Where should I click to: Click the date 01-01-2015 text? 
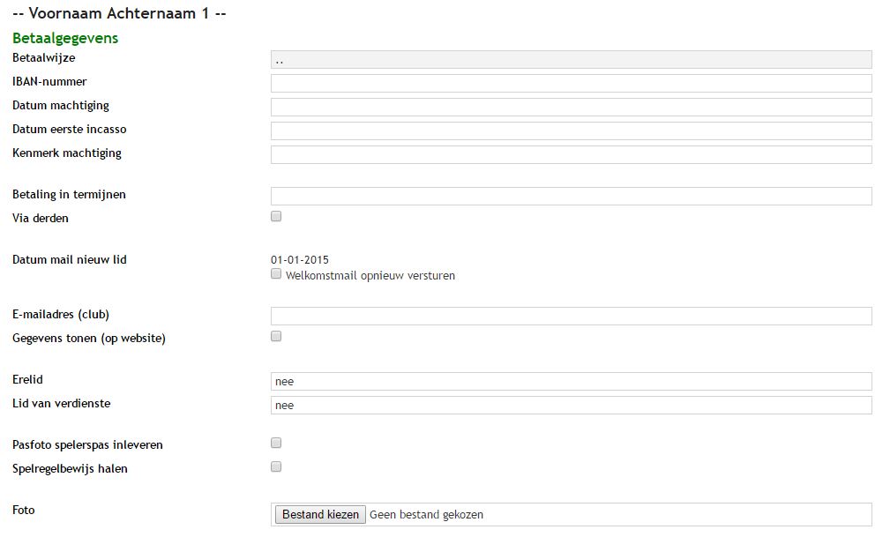point(300,260)
